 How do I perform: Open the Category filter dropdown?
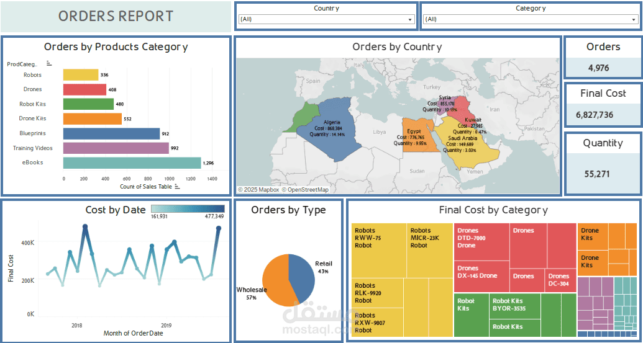pyautogui.click(x=531, y=19)
